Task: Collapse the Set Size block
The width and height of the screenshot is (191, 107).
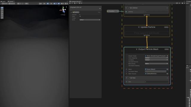Action: (167, 78)
